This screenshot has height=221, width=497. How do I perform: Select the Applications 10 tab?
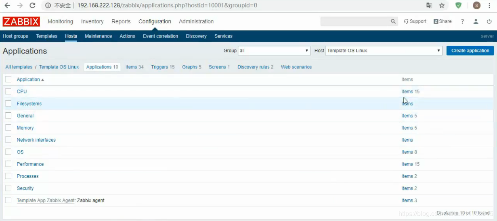click(x=102, y=67)
